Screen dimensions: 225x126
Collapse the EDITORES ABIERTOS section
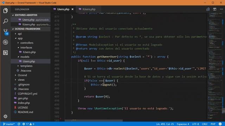[x=31, y=15]
